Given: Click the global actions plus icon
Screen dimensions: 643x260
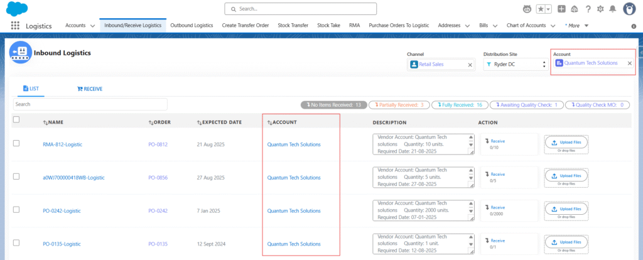Looking at the screenshot, I should 561,9.
